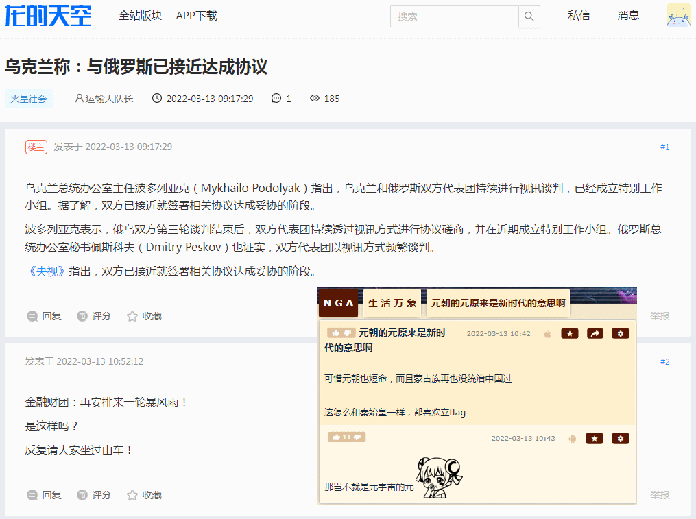Reply to post #1 via 回复
696x519 pixels.
44,316
